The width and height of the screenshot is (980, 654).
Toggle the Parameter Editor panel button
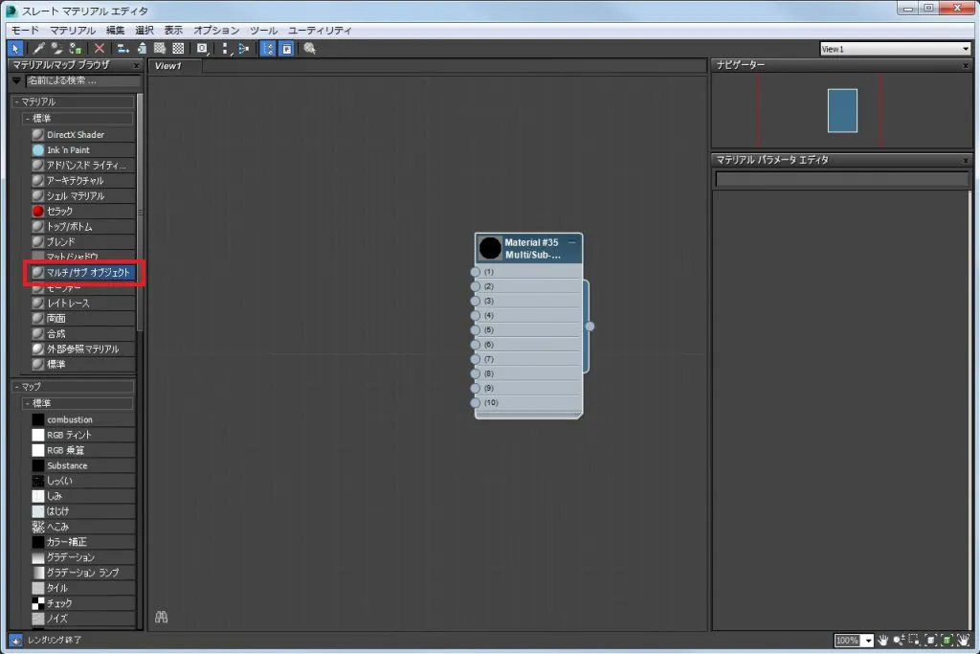(286, 48)
